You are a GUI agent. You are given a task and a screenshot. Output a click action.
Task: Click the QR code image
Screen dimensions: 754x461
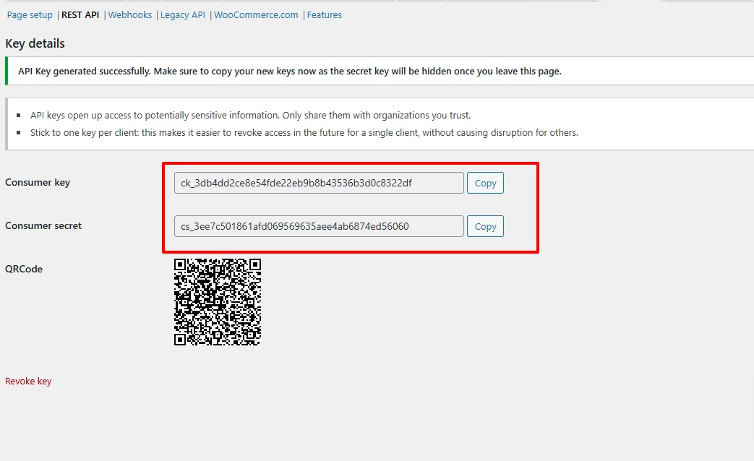coord(218,302)
